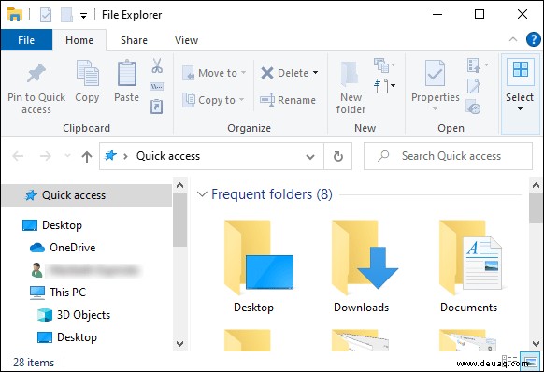Click Pin to Quick access icon

pos(36,73)
